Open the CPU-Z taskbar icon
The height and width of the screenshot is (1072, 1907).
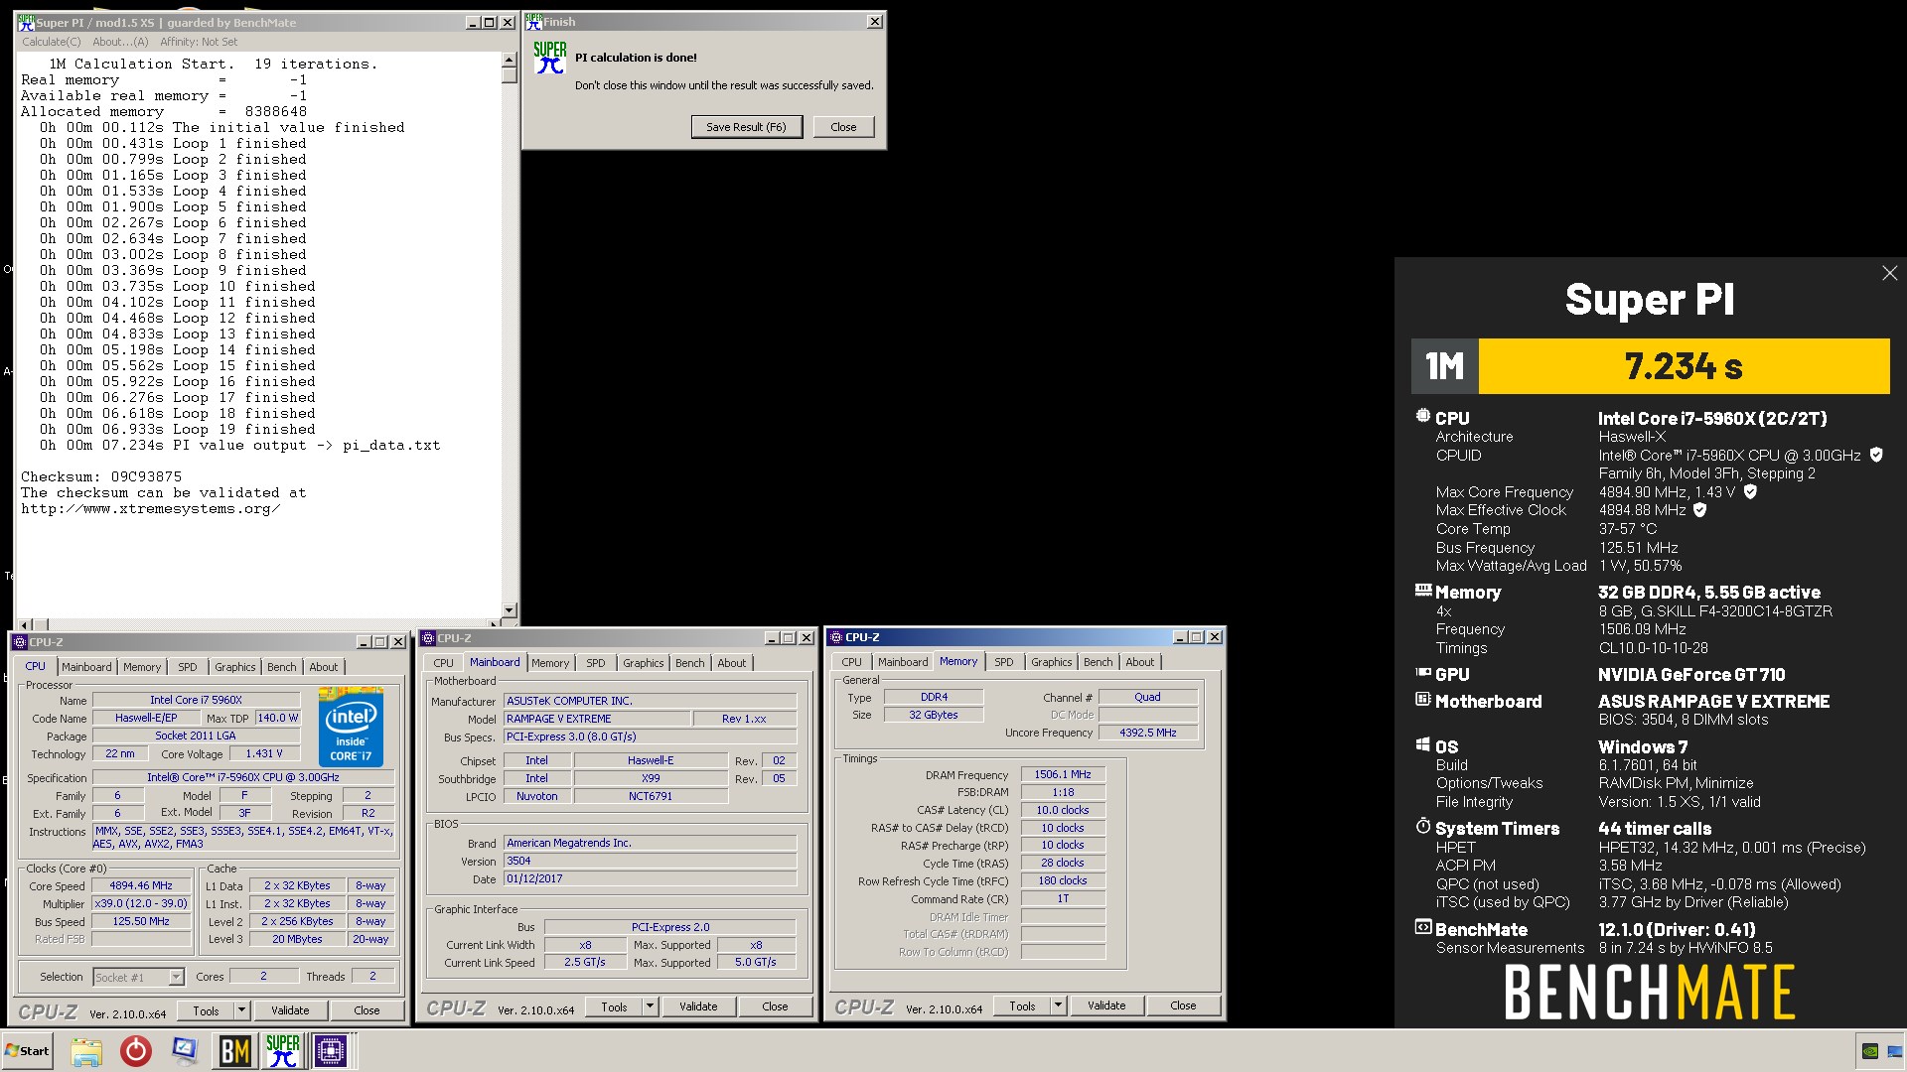pos(330,1050)
